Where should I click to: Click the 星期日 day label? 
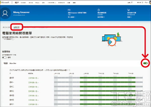click(x=12, y=78)
